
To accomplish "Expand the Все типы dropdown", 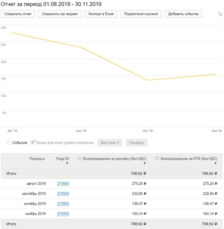I will pos(110,143).
